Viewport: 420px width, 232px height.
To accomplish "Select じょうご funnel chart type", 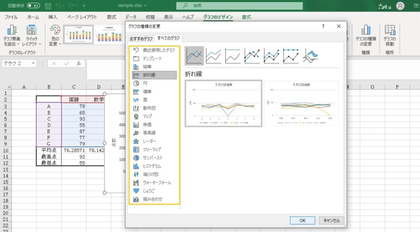I will pos(149,191).
